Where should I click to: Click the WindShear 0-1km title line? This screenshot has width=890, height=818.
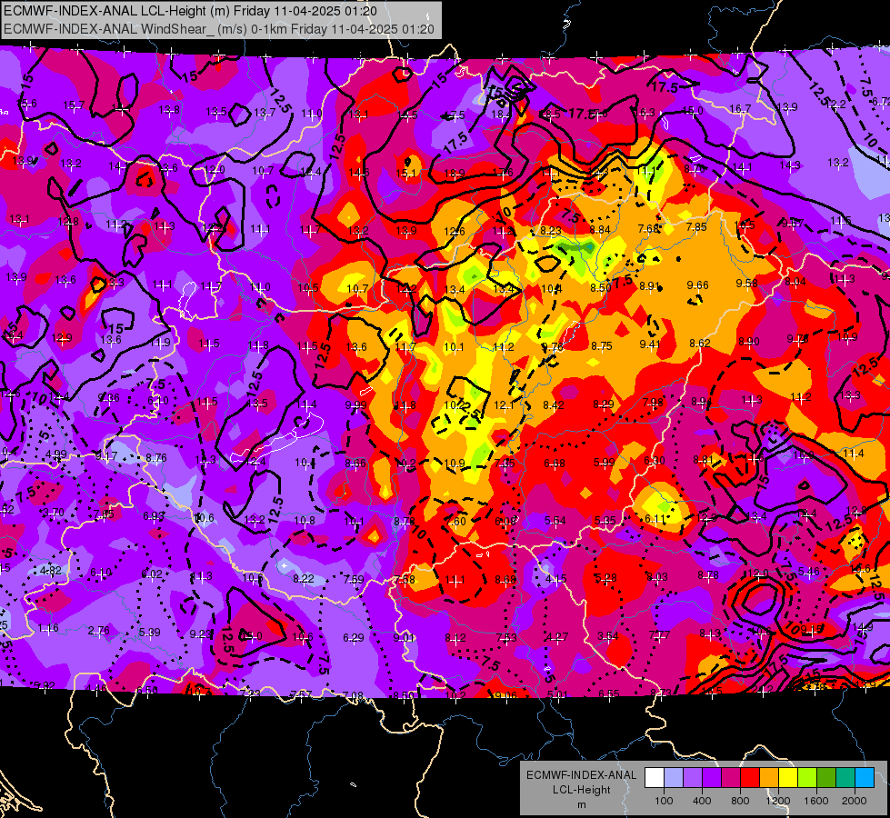click(219, 29)
